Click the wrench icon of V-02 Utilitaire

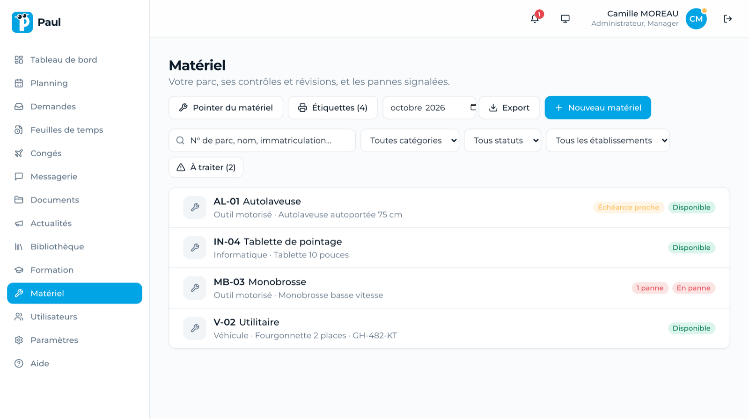[195, 328]
